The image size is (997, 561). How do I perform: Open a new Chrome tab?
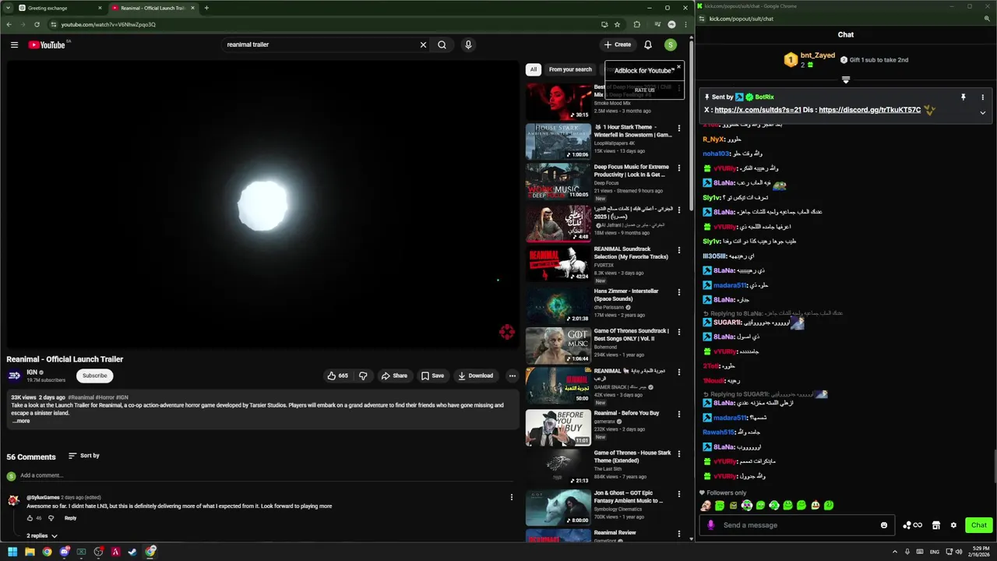[x=206, y=8]
